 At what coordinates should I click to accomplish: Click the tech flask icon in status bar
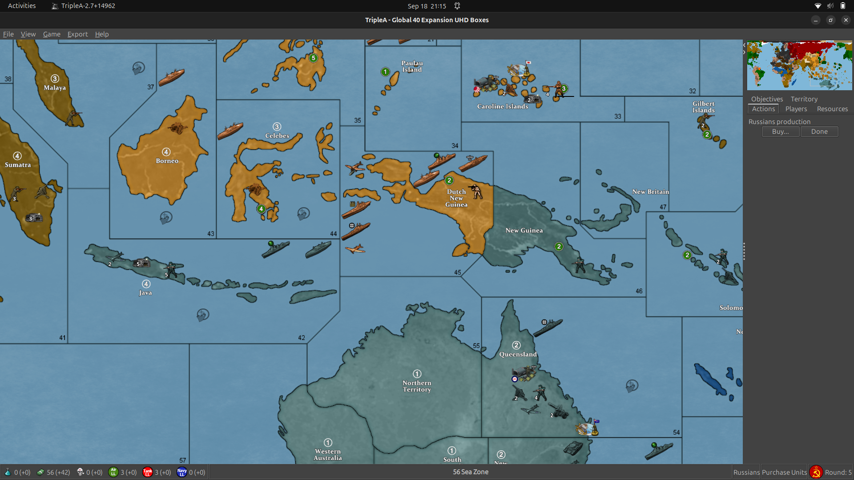[8, 472]
